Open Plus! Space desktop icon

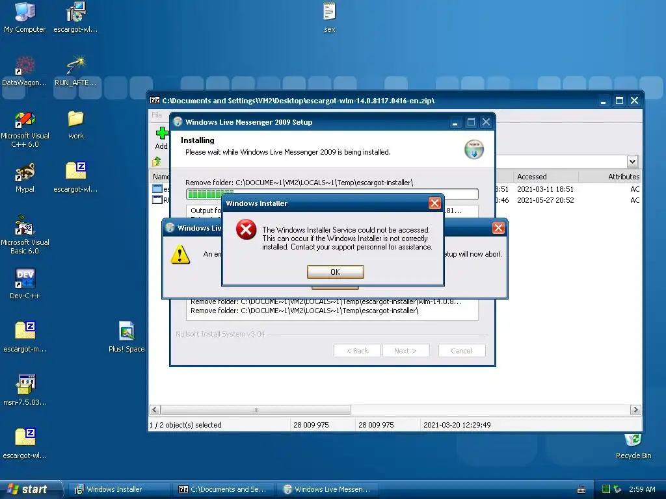(x=127, y=337)
